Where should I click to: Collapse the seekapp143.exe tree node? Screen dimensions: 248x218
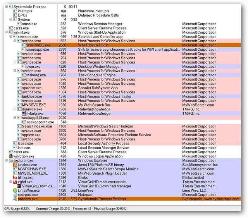point(15,118)
